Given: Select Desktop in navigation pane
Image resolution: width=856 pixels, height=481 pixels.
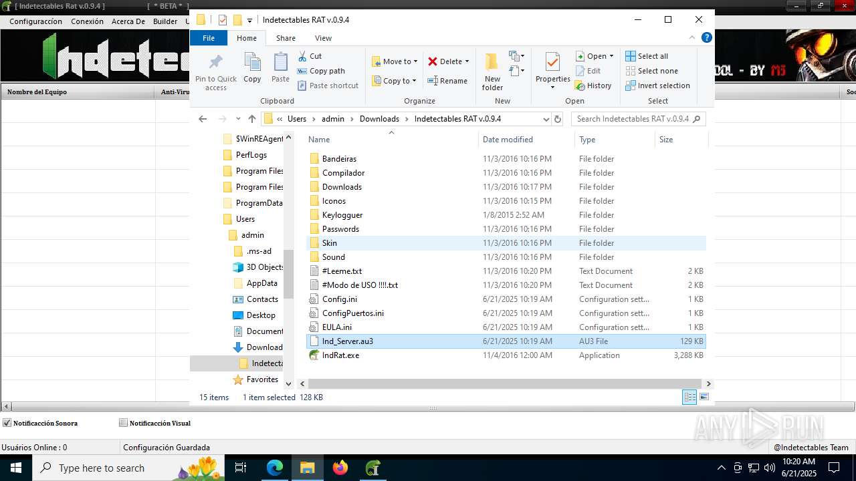Looking at the screenshot, I should tap(261, 315).
